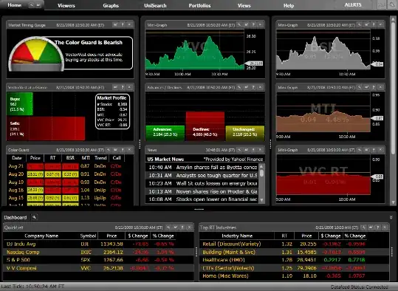Open help for the VVC Mini-Graph

[x=253, y=24]
